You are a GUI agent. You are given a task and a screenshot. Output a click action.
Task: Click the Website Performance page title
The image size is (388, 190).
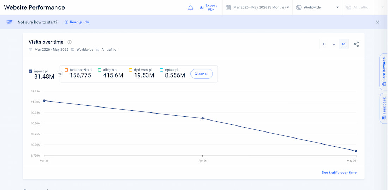(35, 7)
